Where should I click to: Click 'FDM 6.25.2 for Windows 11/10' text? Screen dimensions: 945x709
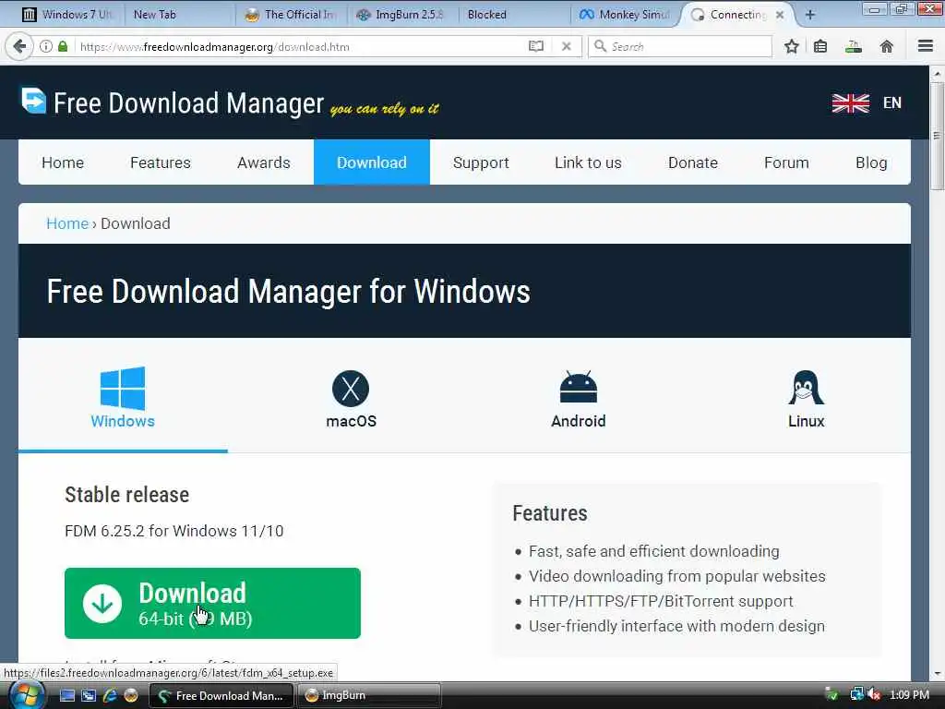pos(174,531)
